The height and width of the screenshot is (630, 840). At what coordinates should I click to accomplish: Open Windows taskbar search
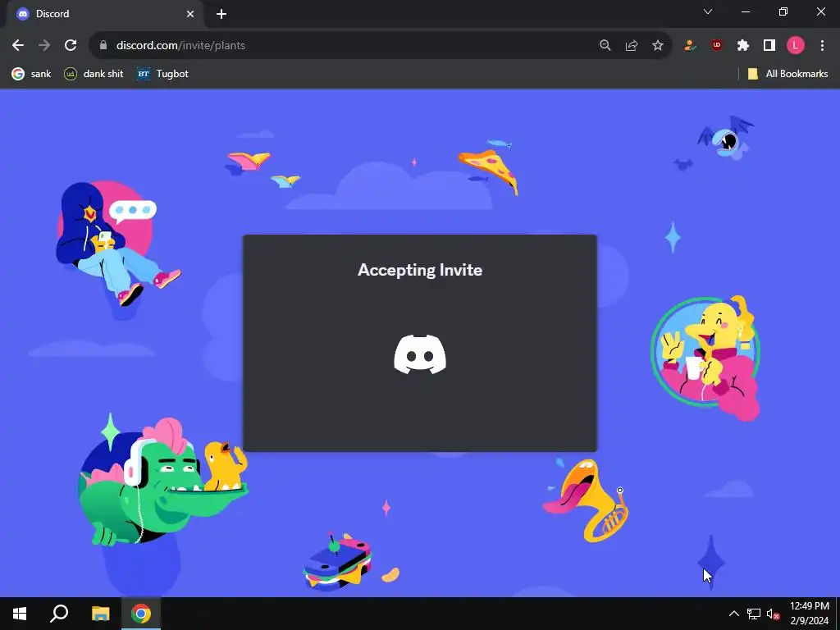[x=59, y=614]
